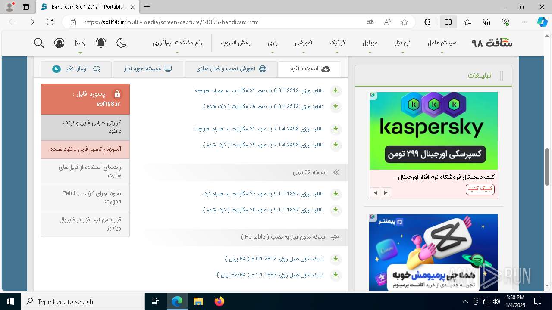Toggle split screen view icon
Image resolution: width=552 pixels, height=310 pixels.
(448, 22)
